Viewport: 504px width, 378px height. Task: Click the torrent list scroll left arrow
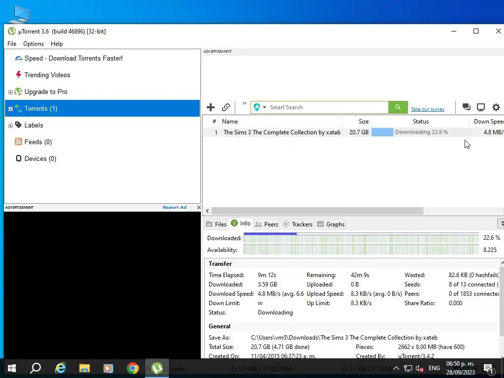point(207,211)
